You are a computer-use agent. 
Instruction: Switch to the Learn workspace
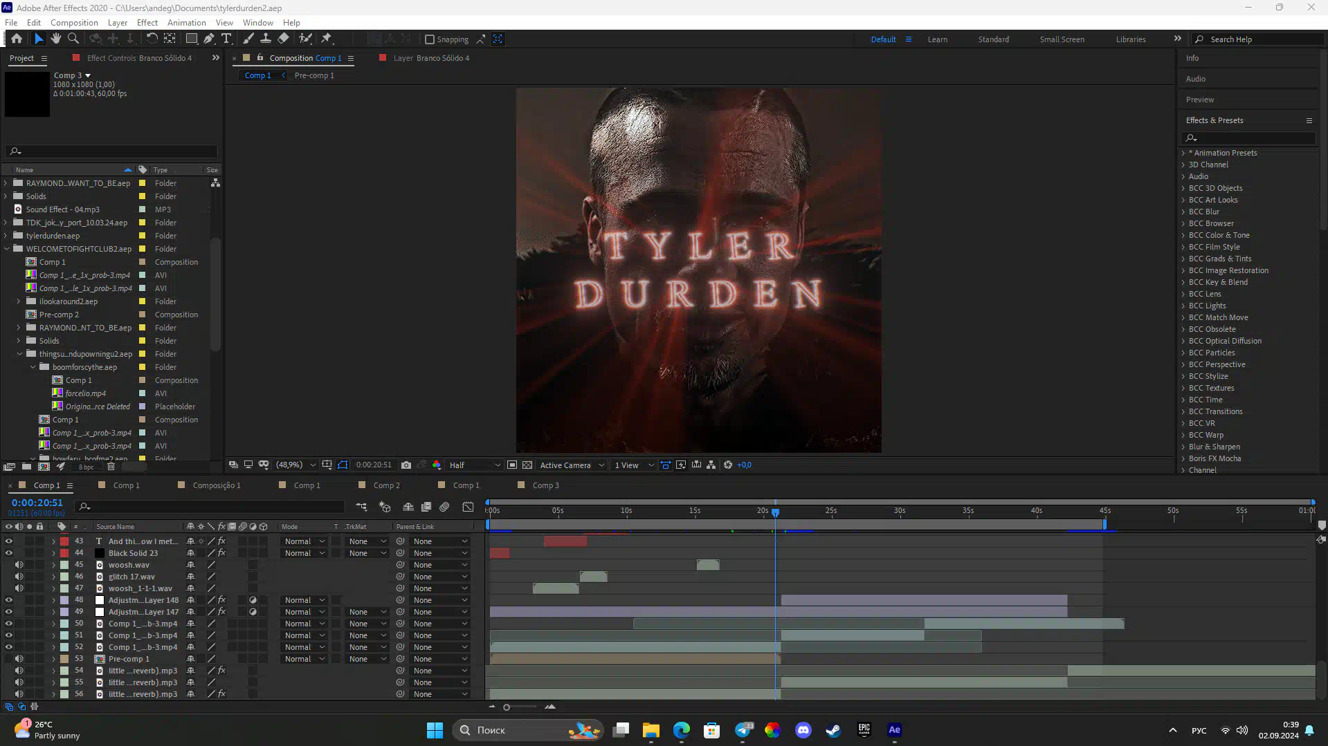click(938, 39)
